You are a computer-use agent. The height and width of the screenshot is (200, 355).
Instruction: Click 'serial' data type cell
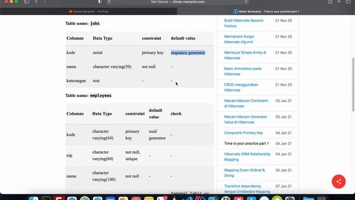pos(98,53)
